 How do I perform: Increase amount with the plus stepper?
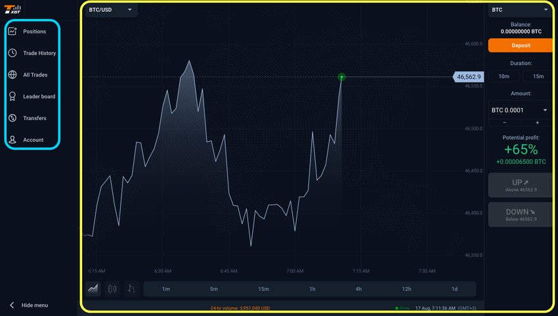(537, 123)
